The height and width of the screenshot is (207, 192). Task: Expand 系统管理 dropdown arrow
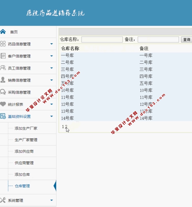(x=51, y=200)
